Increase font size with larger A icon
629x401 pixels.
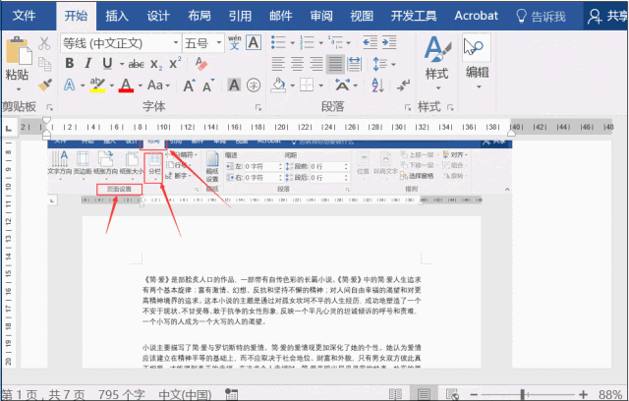(190, 86)
